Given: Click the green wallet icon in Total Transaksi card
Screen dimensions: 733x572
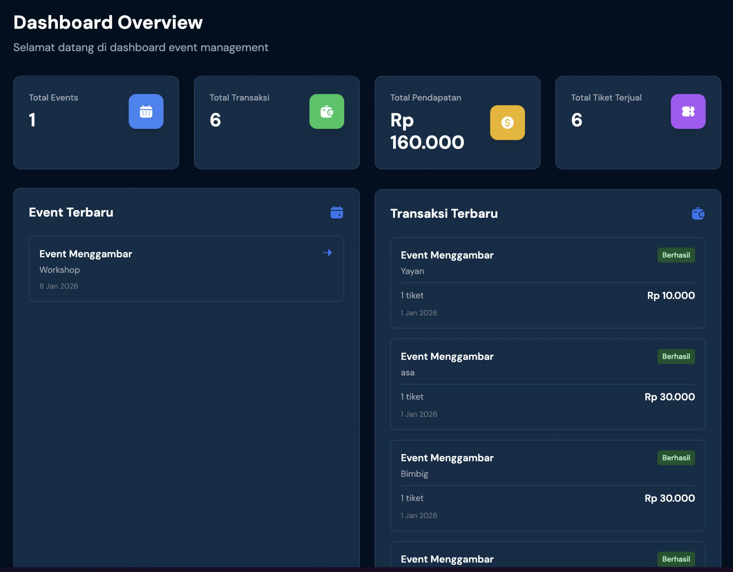Looking at the screenshot, I should [327, 111].
